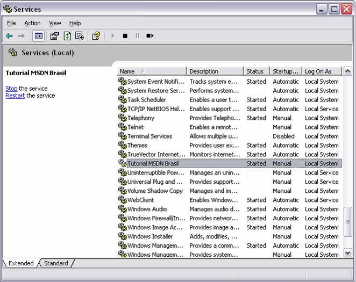Click the gear icon beside Telnet service
The image size is (356, 282).
click(122, 127)
